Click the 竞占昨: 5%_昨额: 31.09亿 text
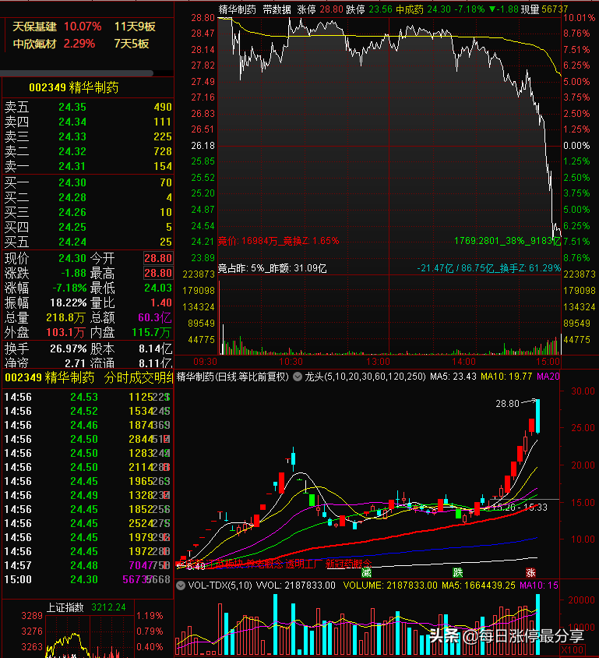This screenshot has width=599, height=658. (272, 268)
